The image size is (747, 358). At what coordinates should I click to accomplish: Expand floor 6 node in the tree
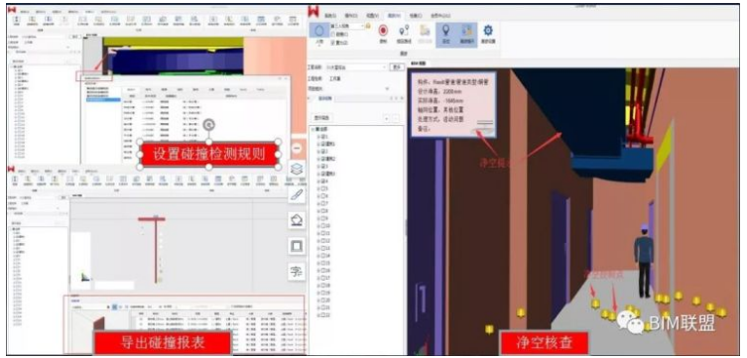point(318,195)
